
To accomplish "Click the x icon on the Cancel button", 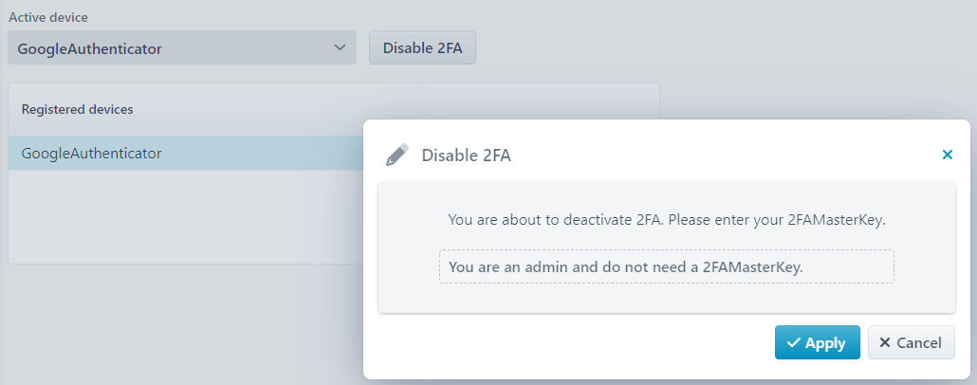I will click(884, 342).
